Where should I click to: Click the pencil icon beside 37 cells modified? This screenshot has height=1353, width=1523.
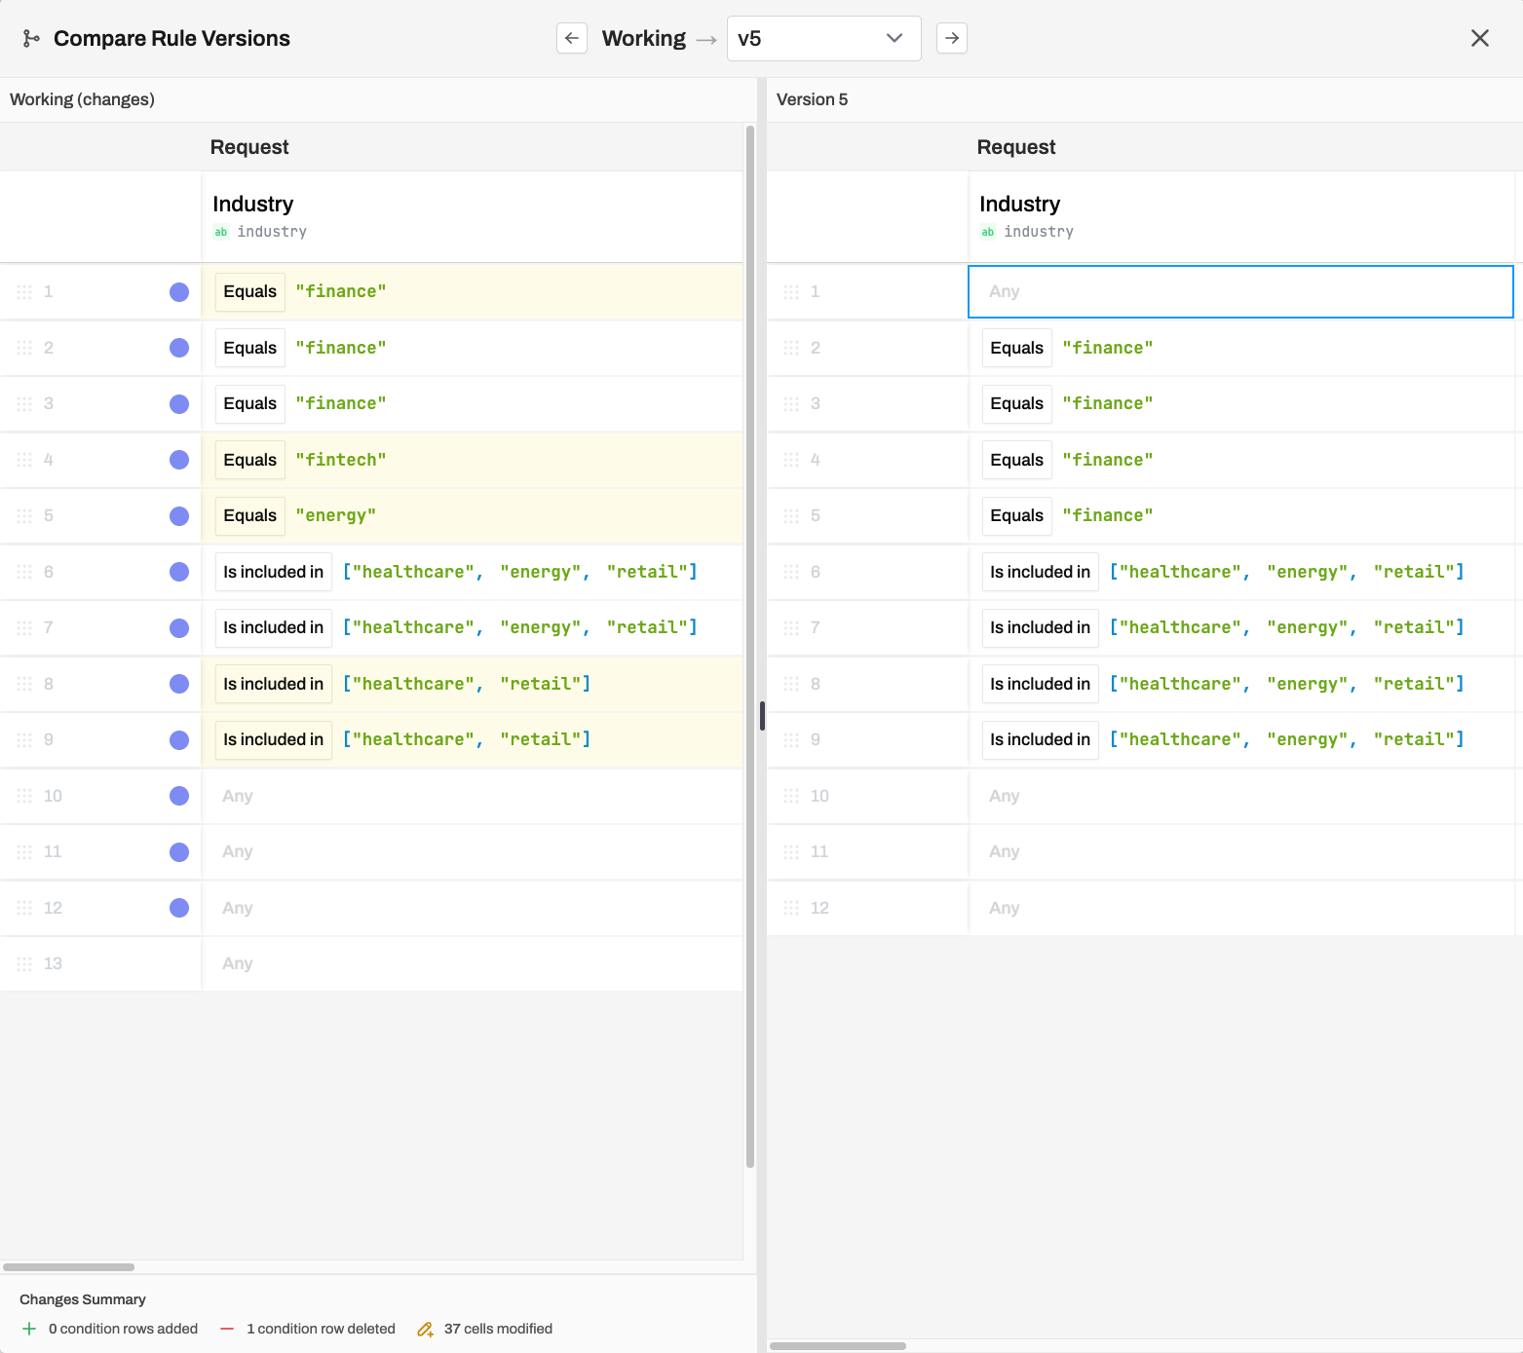click(425, 1330)
